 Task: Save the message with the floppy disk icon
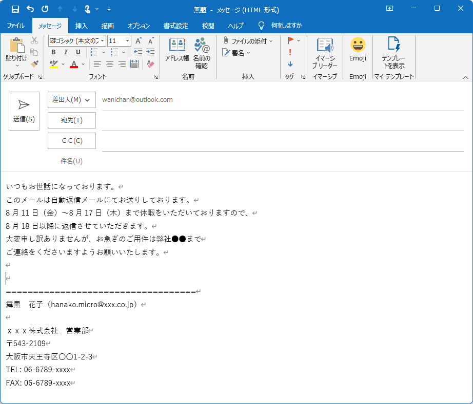[15, 9]
